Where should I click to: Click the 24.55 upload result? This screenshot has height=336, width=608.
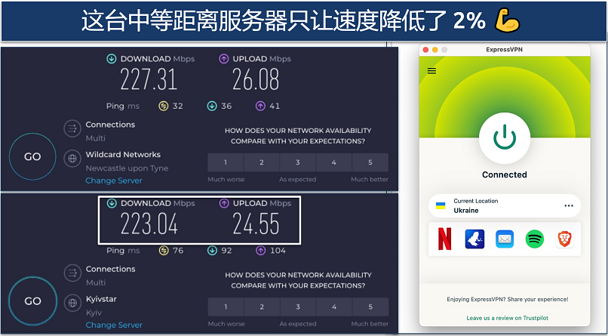[x=256, y=223]
